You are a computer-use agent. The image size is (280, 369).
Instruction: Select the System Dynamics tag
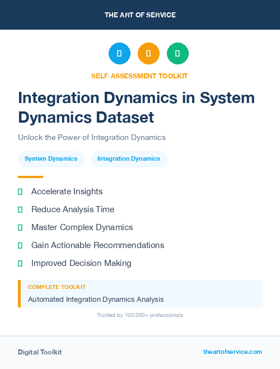[51, 159]
